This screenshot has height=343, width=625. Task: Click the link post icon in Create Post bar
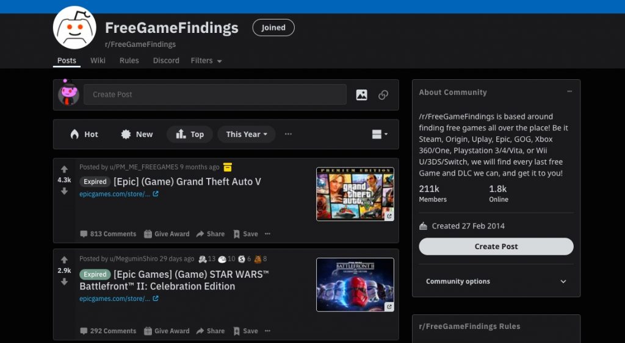click(383, 94)
